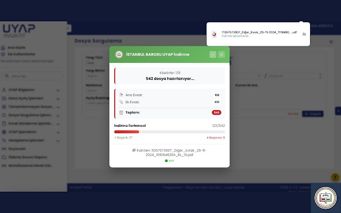Screen dimensions: 341x213
Task: Show downloaded file in folder icon
Action: (304, 34)
